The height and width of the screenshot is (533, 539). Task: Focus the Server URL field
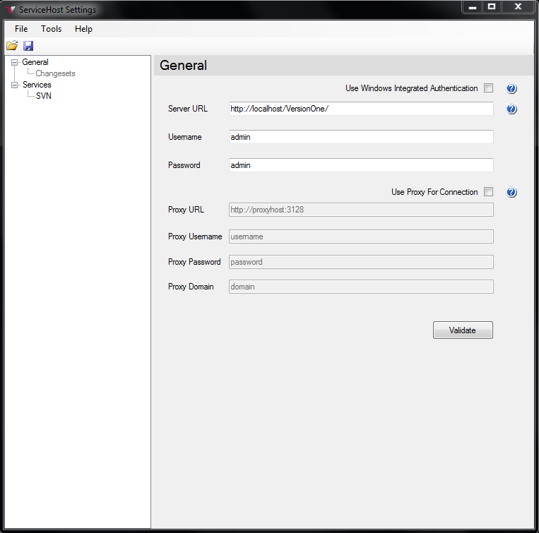point(361,109)
